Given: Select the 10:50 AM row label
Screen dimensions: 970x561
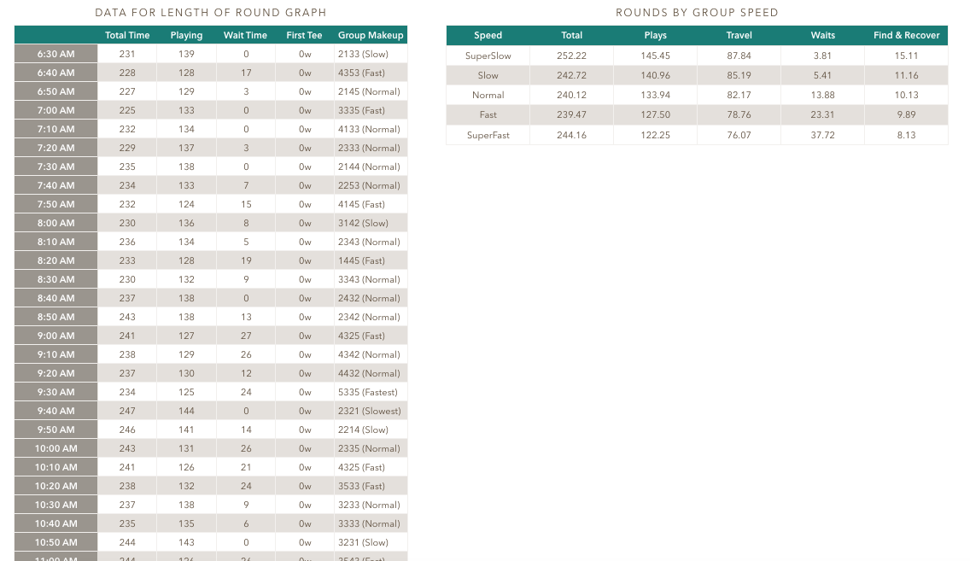Looking at the screenshot, I should point(56,542).
